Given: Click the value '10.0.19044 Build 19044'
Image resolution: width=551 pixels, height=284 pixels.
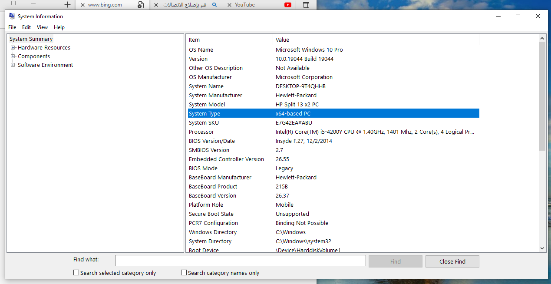Looking at the screenshot, I should click(x=304, y=59).
